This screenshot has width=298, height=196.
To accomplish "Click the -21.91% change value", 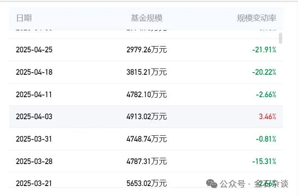I will click(x=264, y=50).
